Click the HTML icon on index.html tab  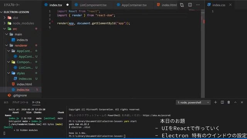click(158, 5)
